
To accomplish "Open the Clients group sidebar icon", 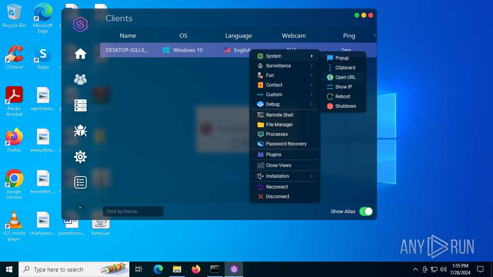I will pyautogui.click(x=80, y=80).
